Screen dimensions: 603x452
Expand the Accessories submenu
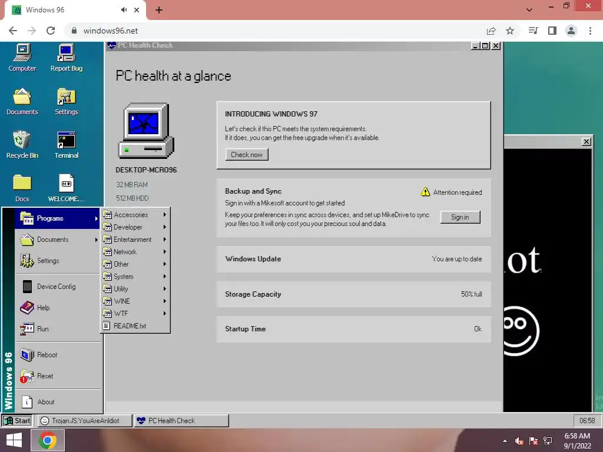[x=135, y=215]
